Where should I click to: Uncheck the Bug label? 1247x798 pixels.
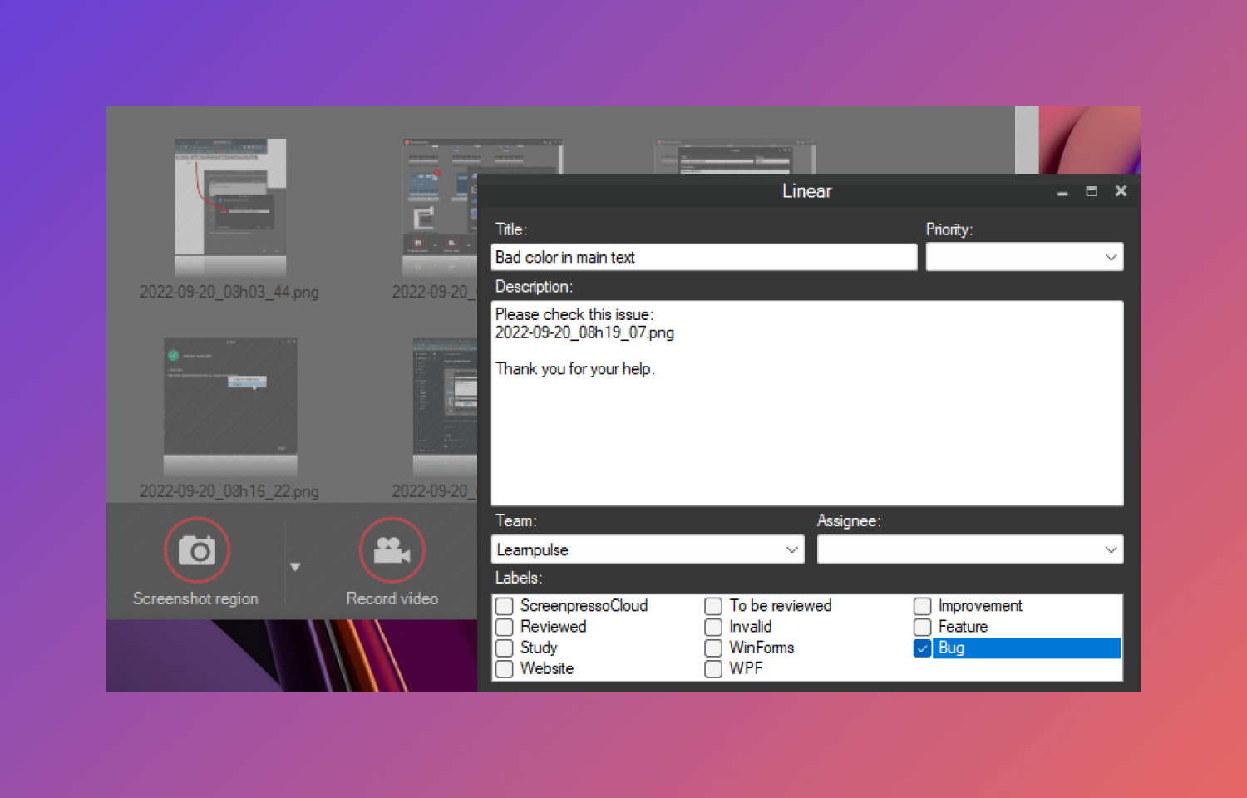coord(922,648)
